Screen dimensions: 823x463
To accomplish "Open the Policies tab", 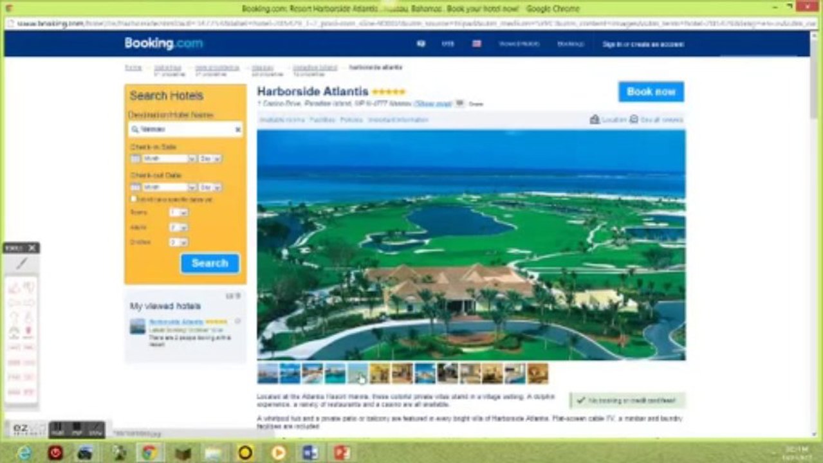I will [x=351, y=120].
